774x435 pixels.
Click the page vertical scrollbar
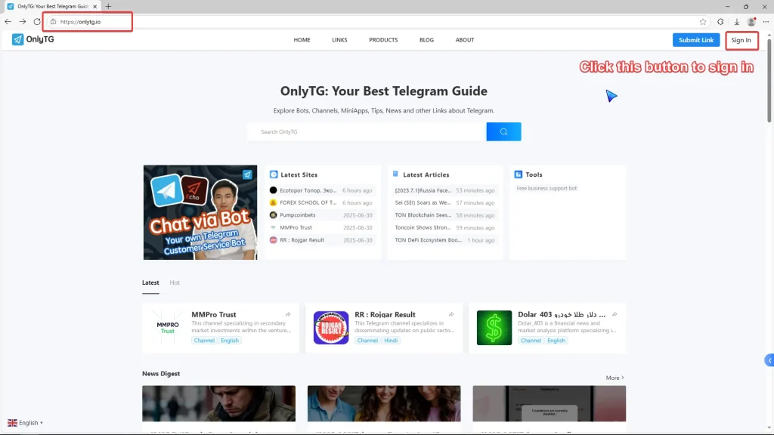pos(769,82)
